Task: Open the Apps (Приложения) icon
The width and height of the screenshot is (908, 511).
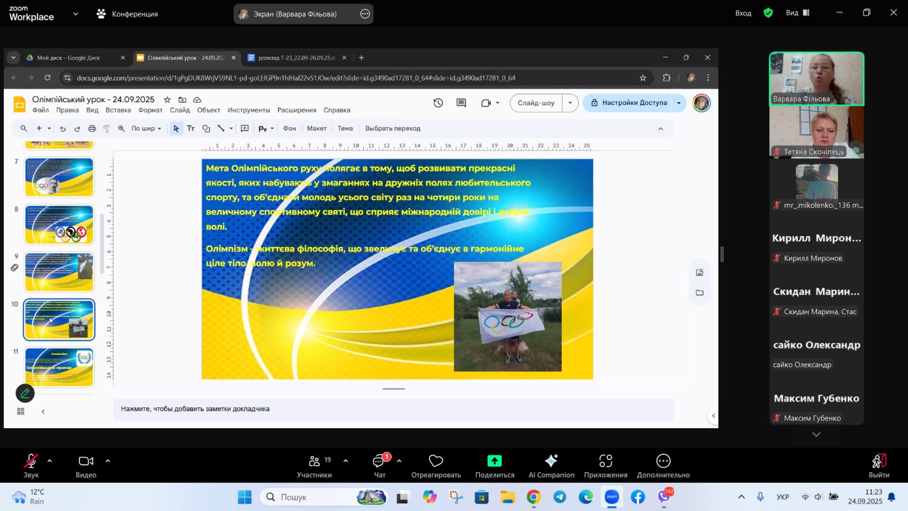Action: pos(606,461)
